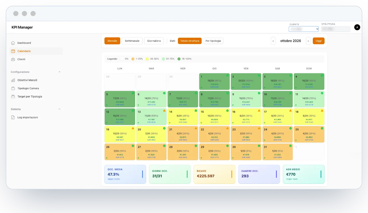Click the warning icon on day 22
Viewport: 368px width, 213px height.
(x=227, y=128)
